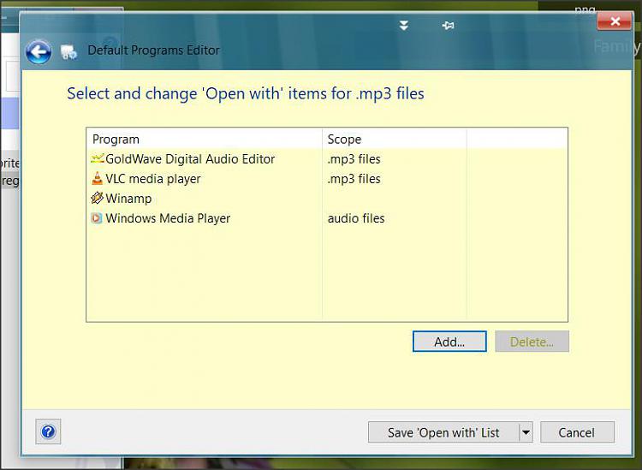642x470 pixels.
Task: Cancel the dialog with the Cancel button
Action: (577, 432)
